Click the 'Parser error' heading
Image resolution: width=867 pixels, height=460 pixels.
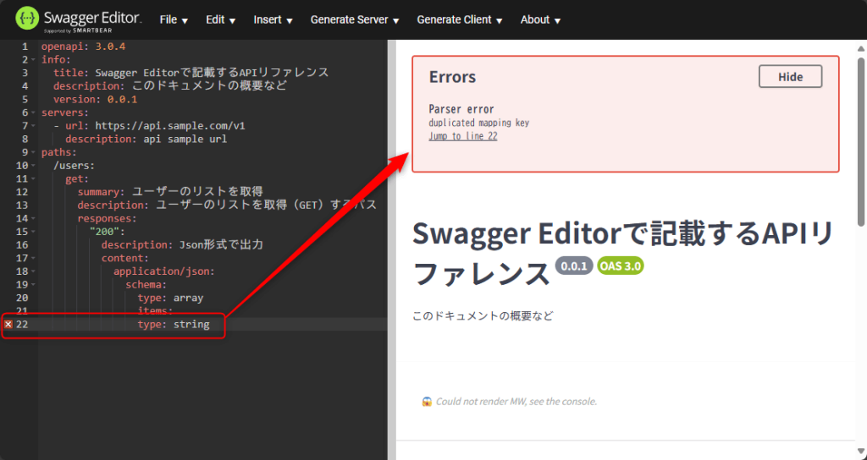(461, 109)
